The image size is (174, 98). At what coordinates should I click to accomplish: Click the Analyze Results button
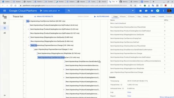click(43, 16)
